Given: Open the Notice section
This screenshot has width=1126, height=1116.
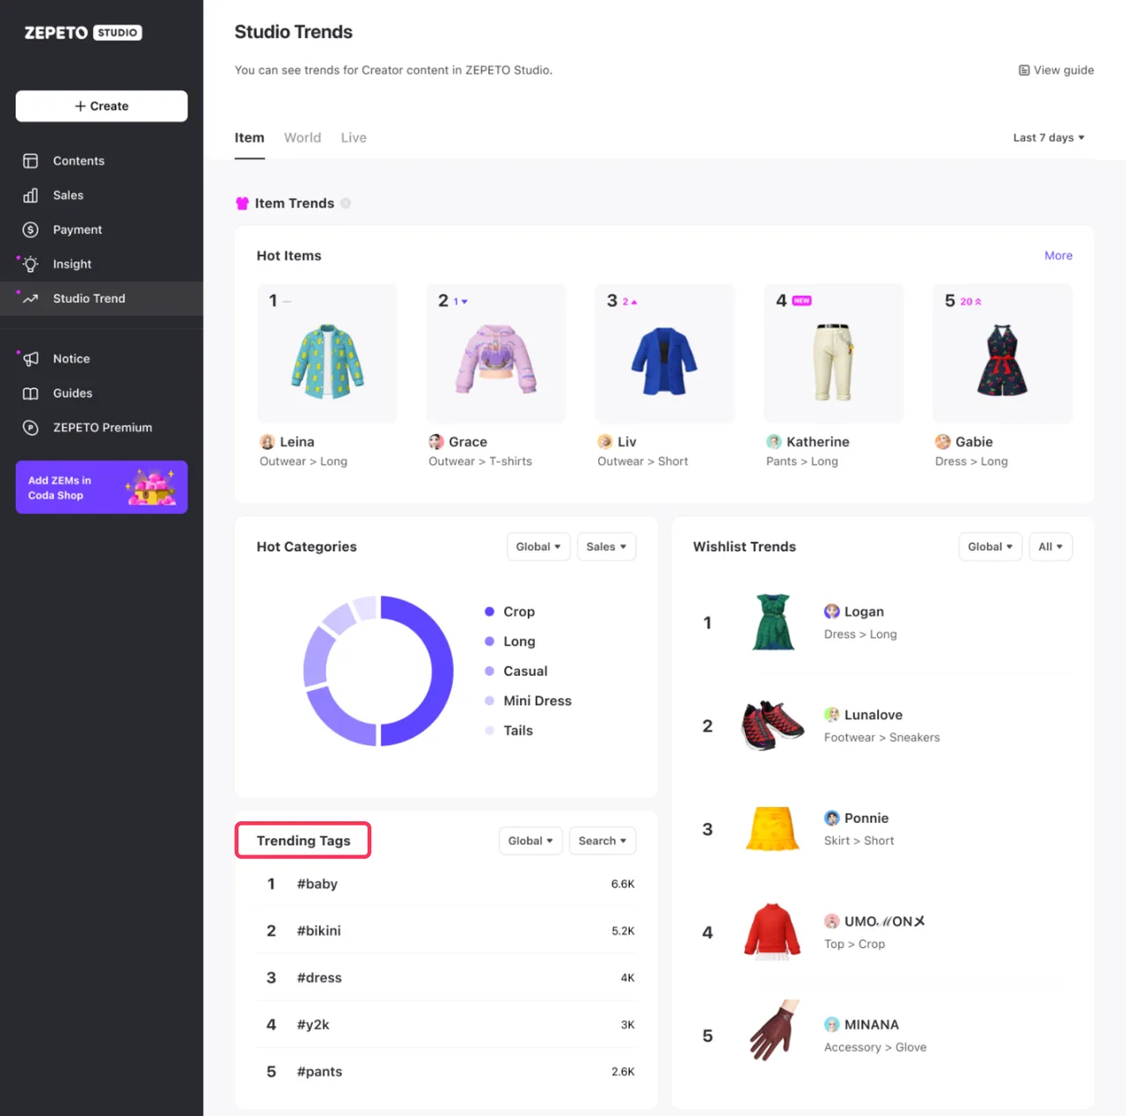Looking at the screenshot, I should coord(70,358).
